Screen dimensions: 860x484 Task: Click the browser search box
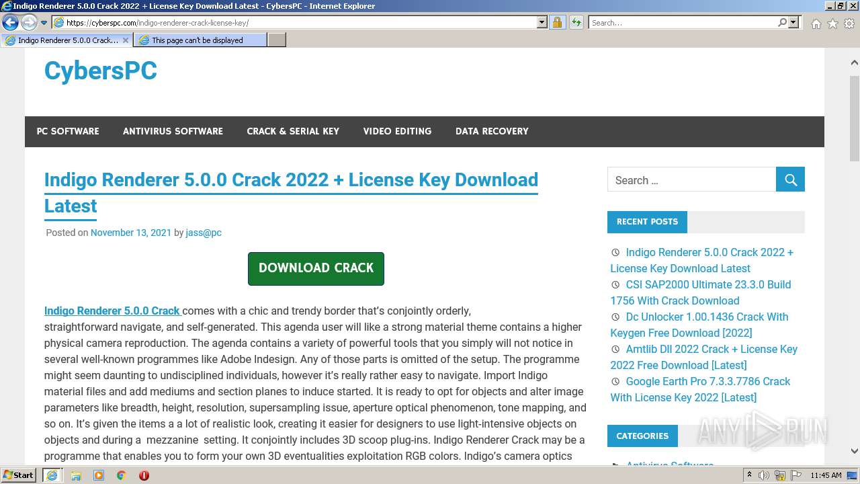click(683, 23)
